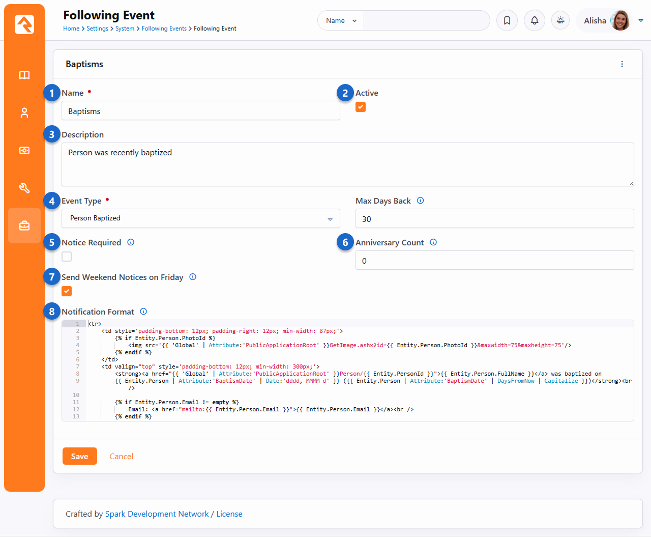Click the bookmark icon in header
Screen dimensions: 651x537
tap(507, 21)
